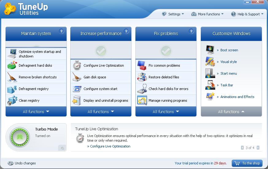268x169 pixels.
Task: Open the More functions dropdown menu
Action: [x=207, y=14]
